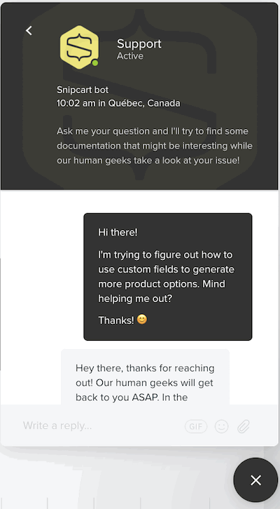Click the Québec, Canada local time line

coord(118,103)
